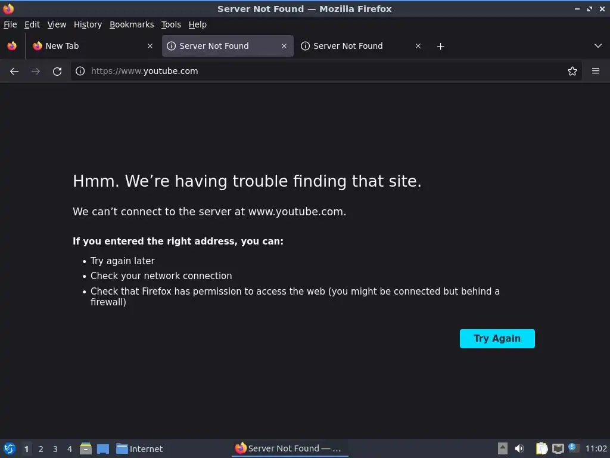Viewport: 610px width, 458px height.
Task: Select the active Server Not Found tab
Action: tap(228, 46)
